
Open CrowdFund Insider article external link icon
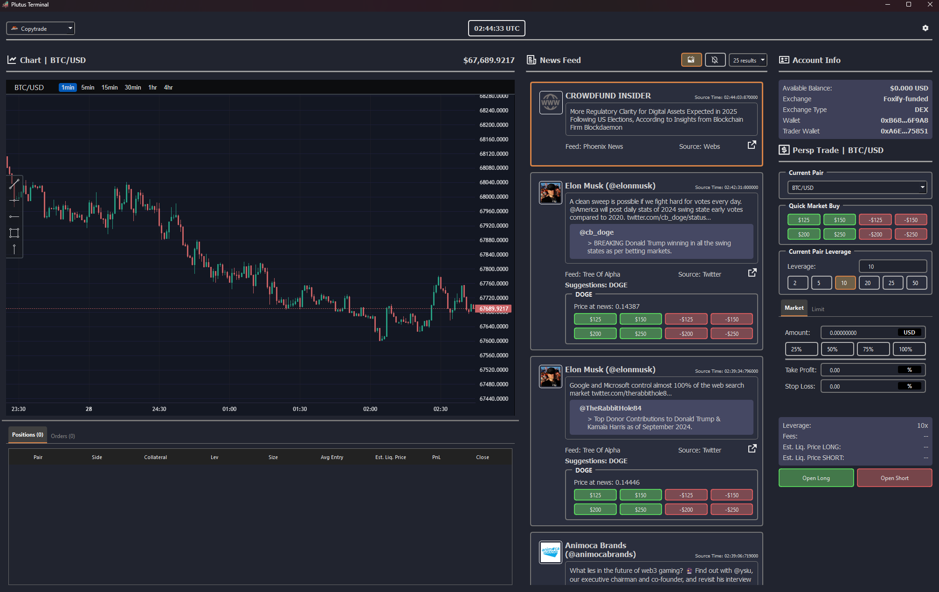pyautogui.click(x=752, y=145)
